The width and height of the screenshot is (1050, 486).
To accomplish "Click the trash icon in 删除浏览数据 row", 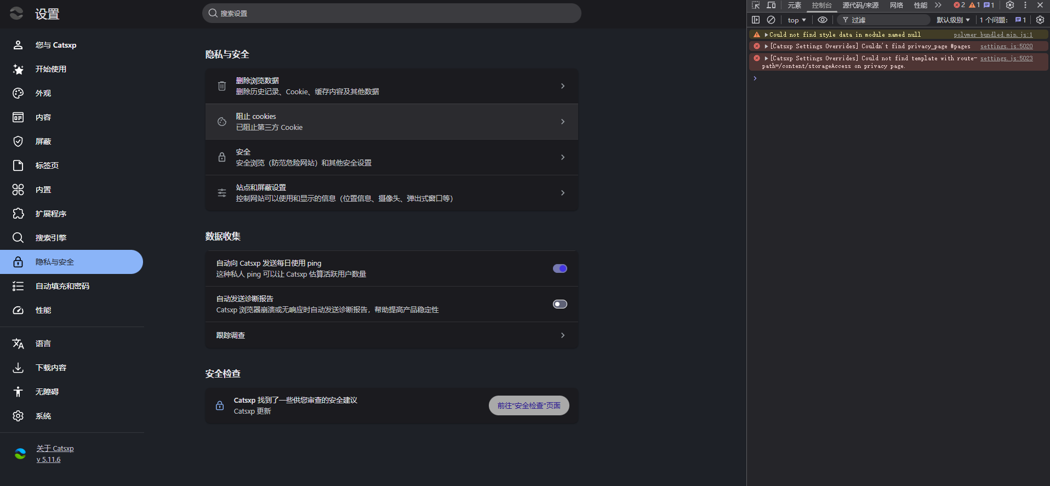I will point(222,86).
